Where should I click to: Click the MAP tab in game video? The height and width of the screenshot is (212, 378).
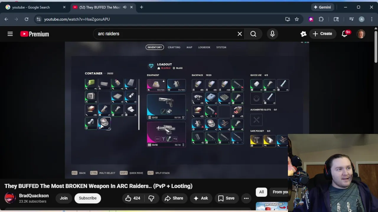coord(189,47)
